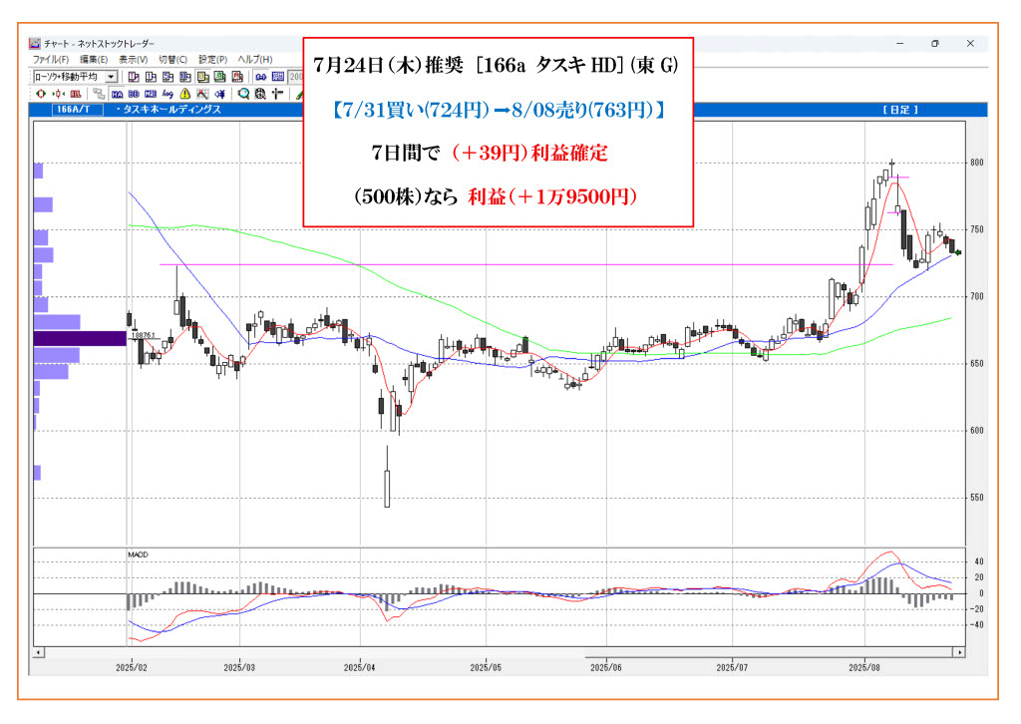Click the dark purple volume profile bar
This screenshot has height=724, width=1021.
click(80, 338)
